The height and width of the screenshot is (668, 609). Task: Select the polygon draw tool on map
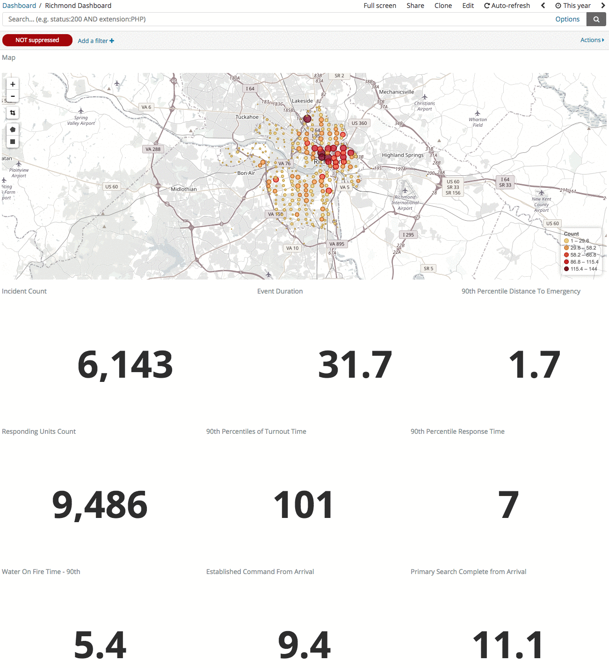click(13, 129)
